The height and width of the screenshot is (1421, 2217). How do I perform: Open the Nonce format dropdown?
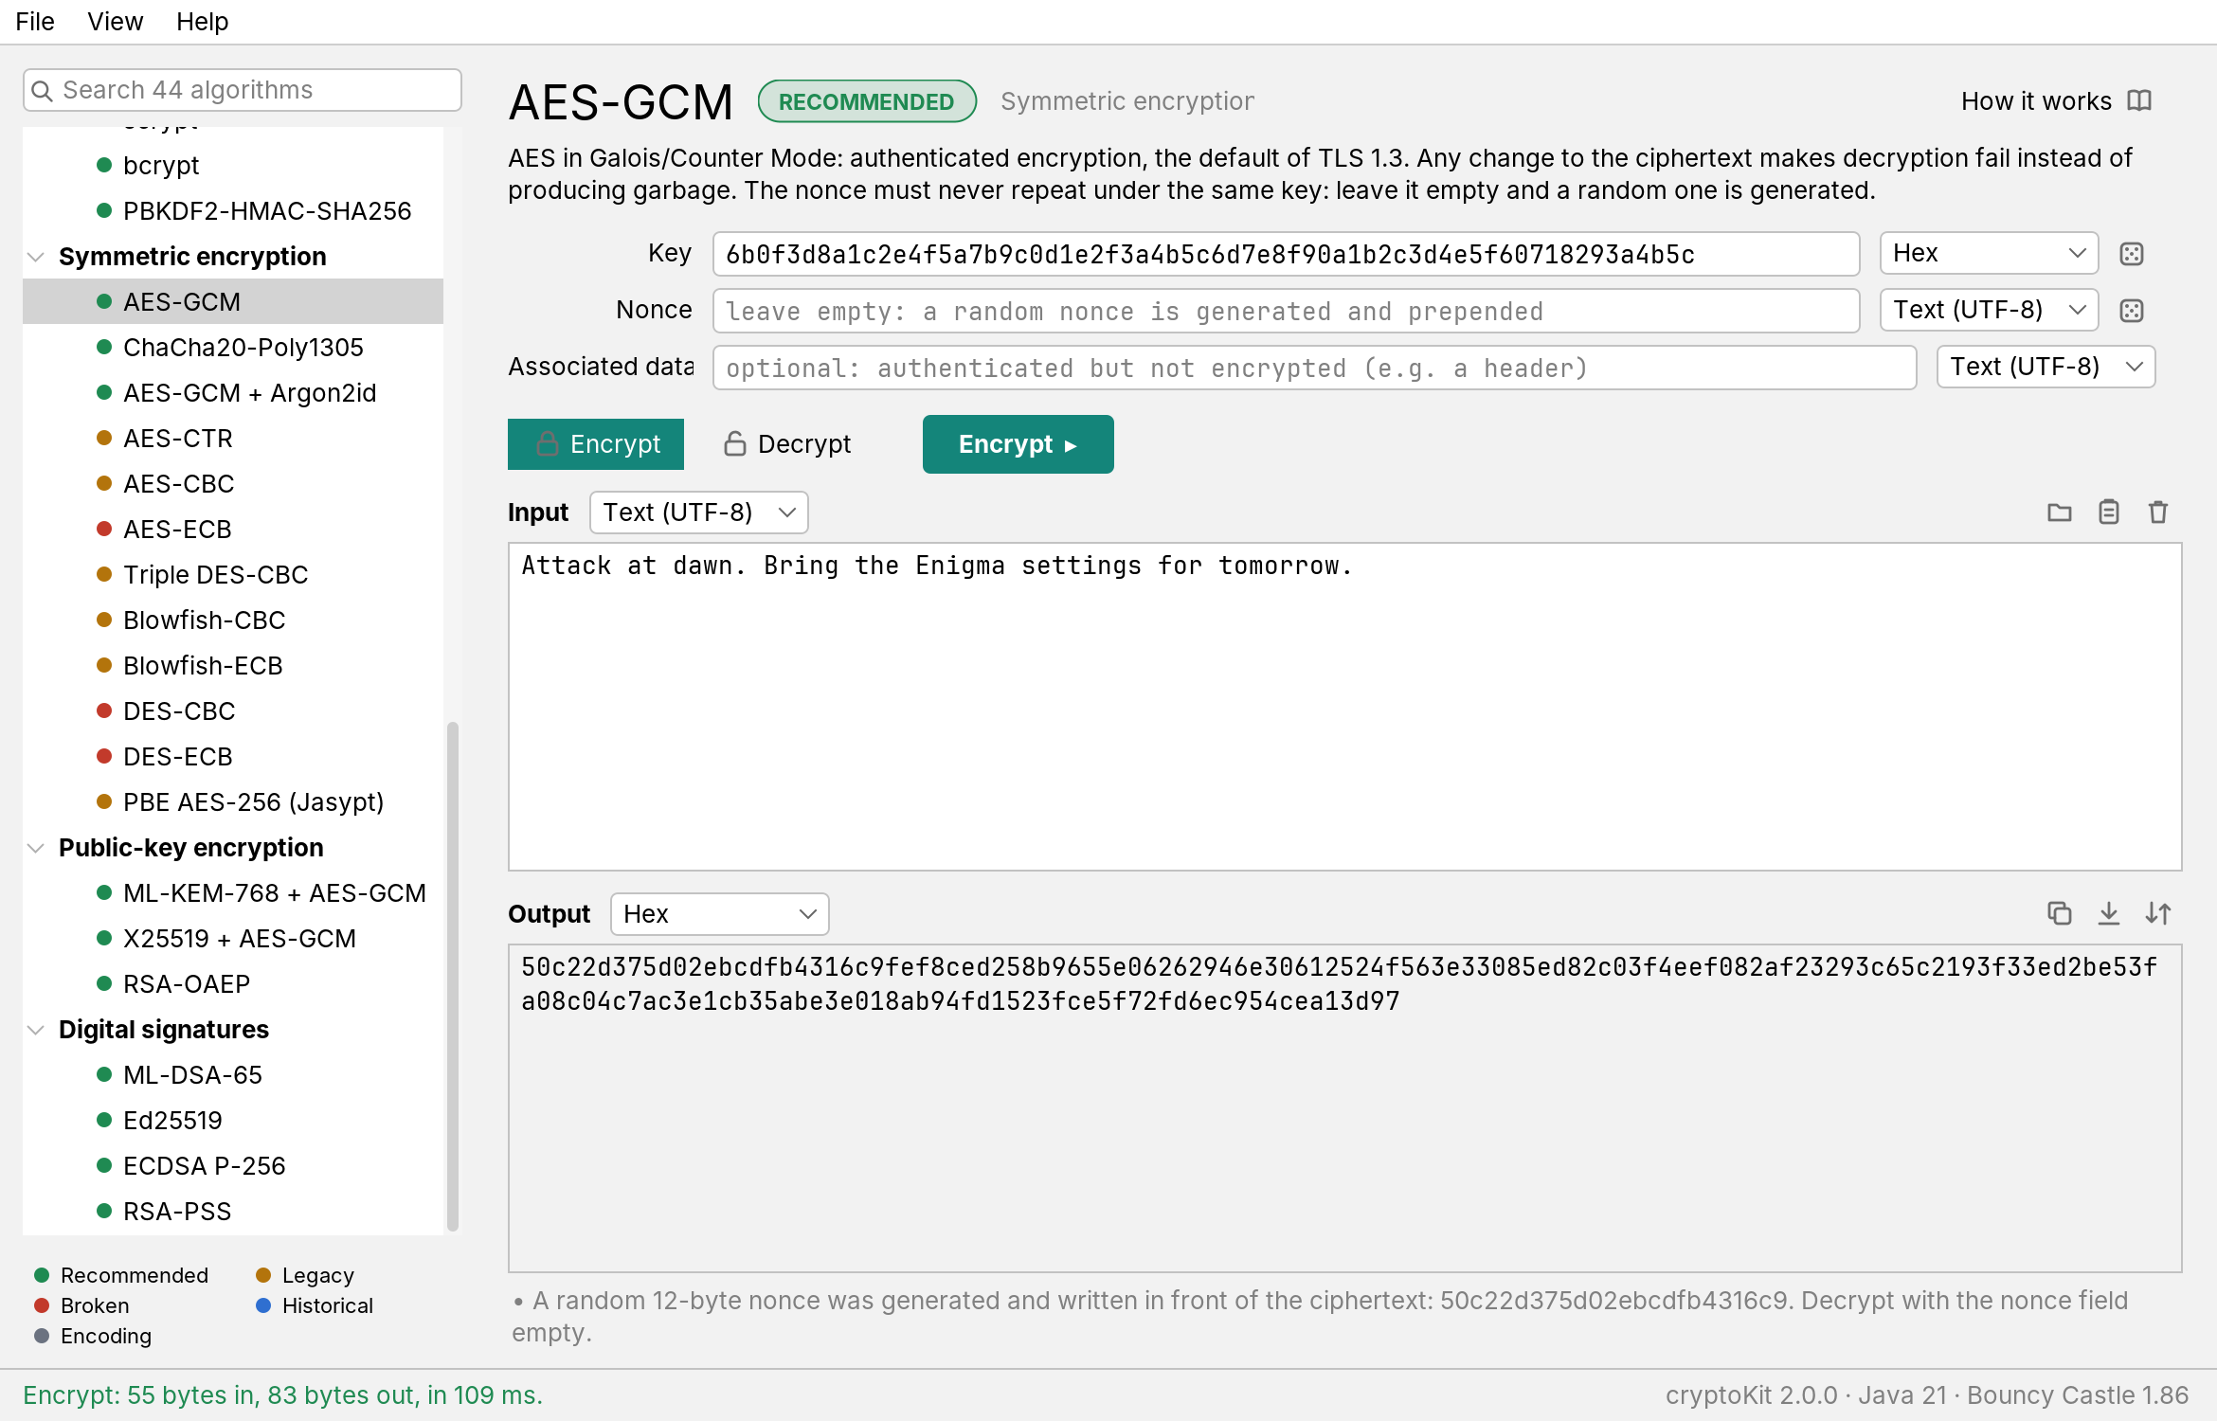pos(1989,311)
